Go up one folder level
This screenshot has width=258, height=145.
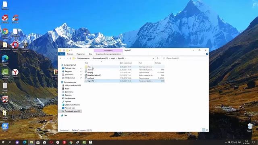coord(70,58)
